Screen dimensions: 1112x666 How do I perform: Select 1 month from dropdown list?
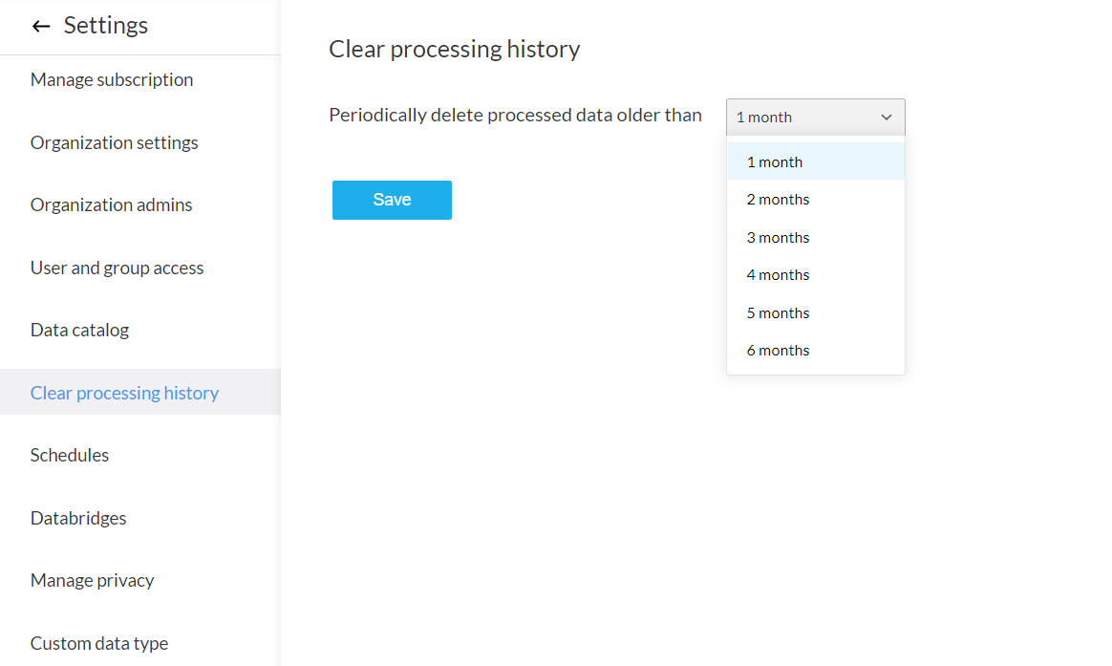point(815,162)
